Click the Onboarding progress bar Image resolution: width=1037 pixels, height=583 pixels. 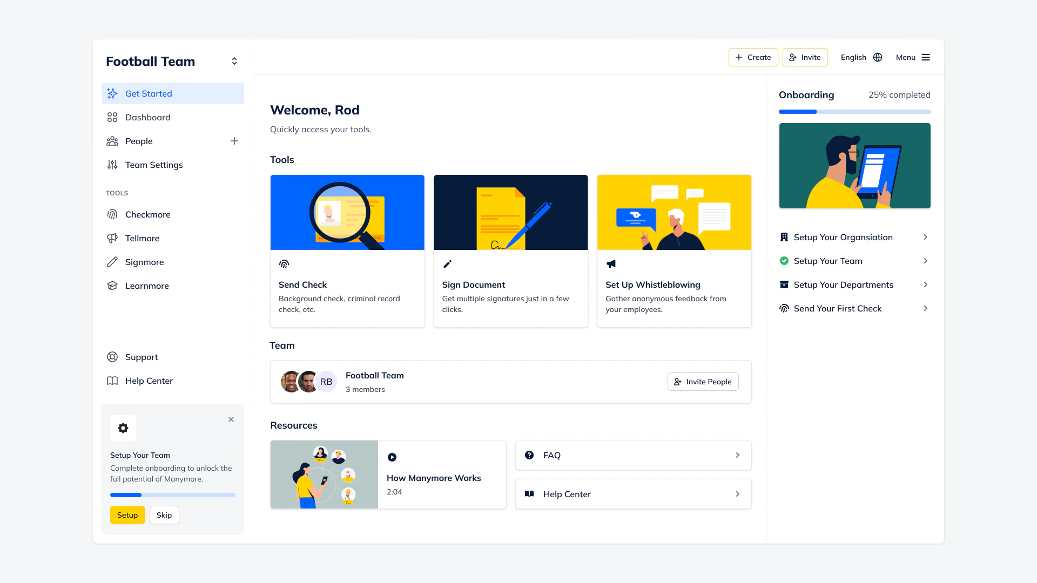854,112
